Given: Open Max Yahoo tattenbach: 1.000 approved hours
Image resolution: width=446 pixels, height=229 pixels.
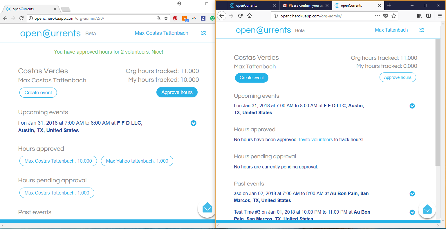Looking at the screenshot, I should coord(137,161).
